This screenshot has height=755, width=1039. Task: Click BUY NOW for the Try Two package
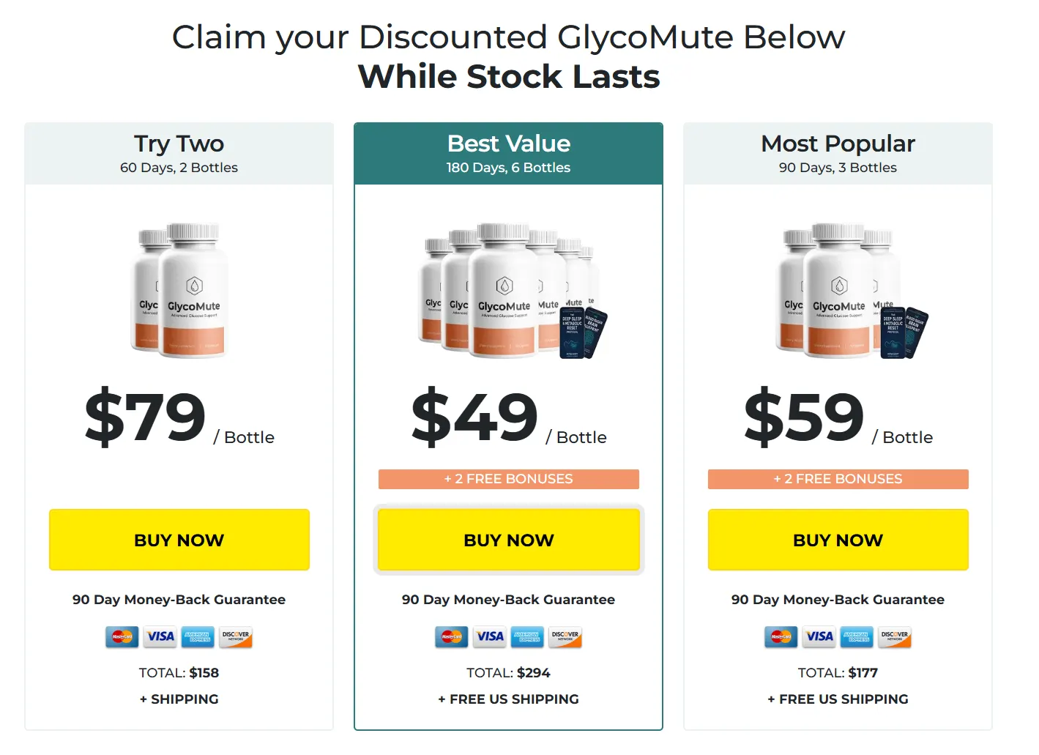tap(179, 540)
